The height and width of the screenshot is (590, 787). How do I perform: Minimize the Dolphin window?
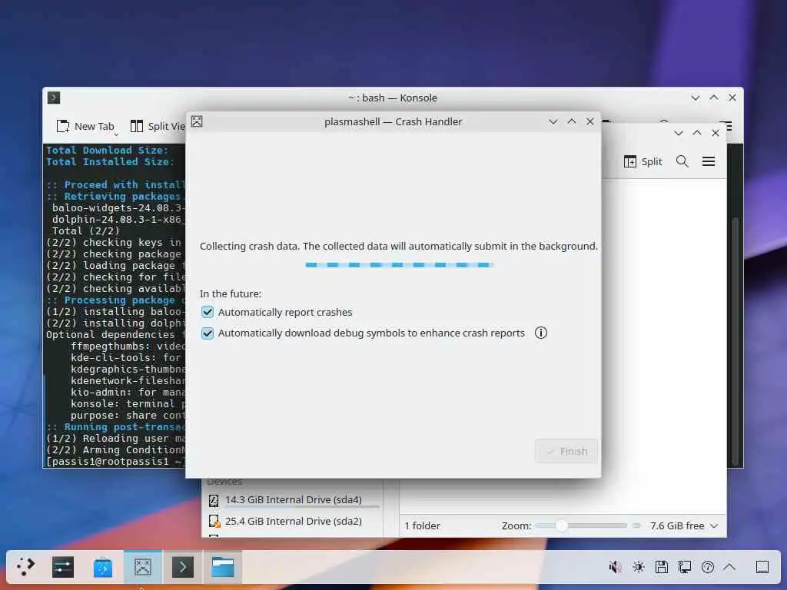click(679, 133)
